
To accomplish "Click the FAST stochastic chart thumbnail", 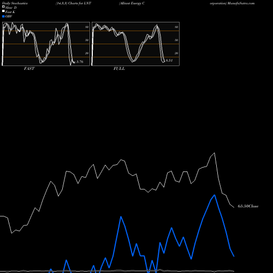I will (46, 44).
